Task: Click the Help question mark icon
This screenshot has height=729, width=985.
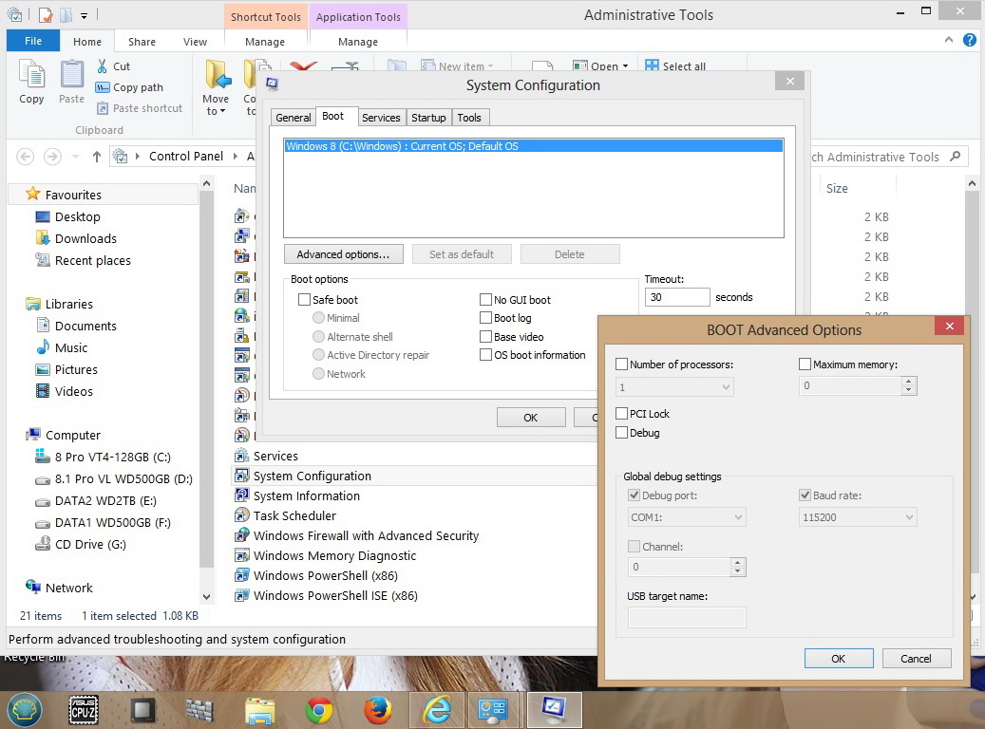Action: (x=969, y=41)
